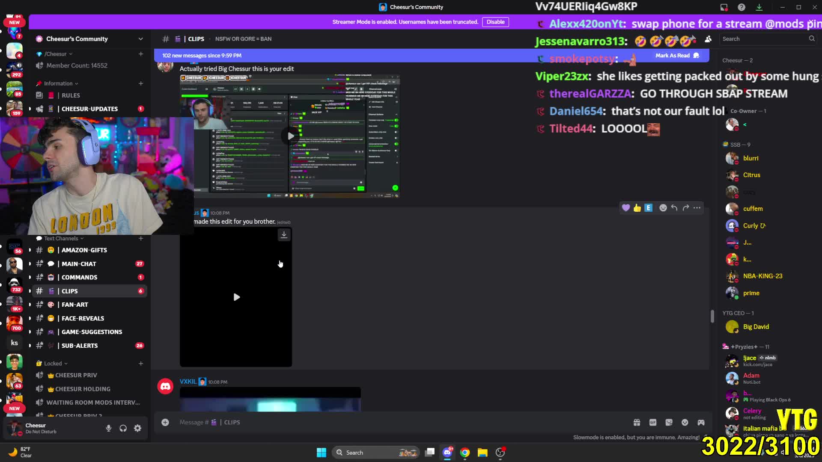The image size is (822, 462).
Task: React with purple heart to message
Action: click(626, 208)
